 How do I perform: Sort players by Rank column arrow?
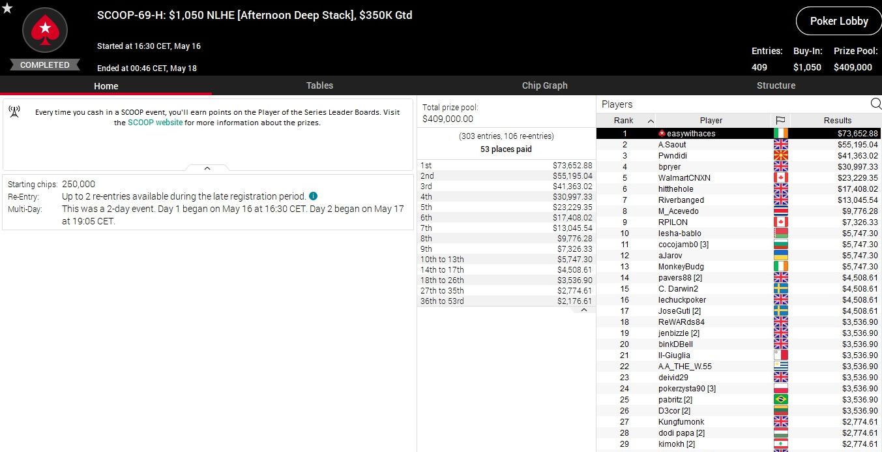(651, 121)
